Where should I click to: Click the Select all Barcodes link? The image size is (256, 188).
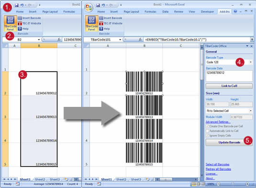(x=217, y=165)
